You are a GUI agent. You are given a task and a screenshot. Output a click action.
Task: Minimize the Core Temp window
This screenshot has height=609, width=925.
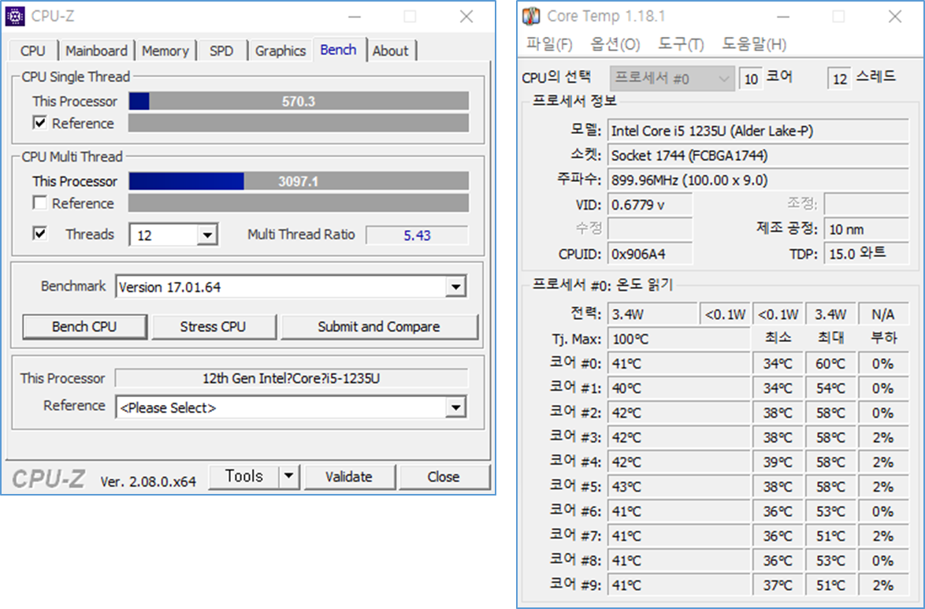(x=783, y=17)
